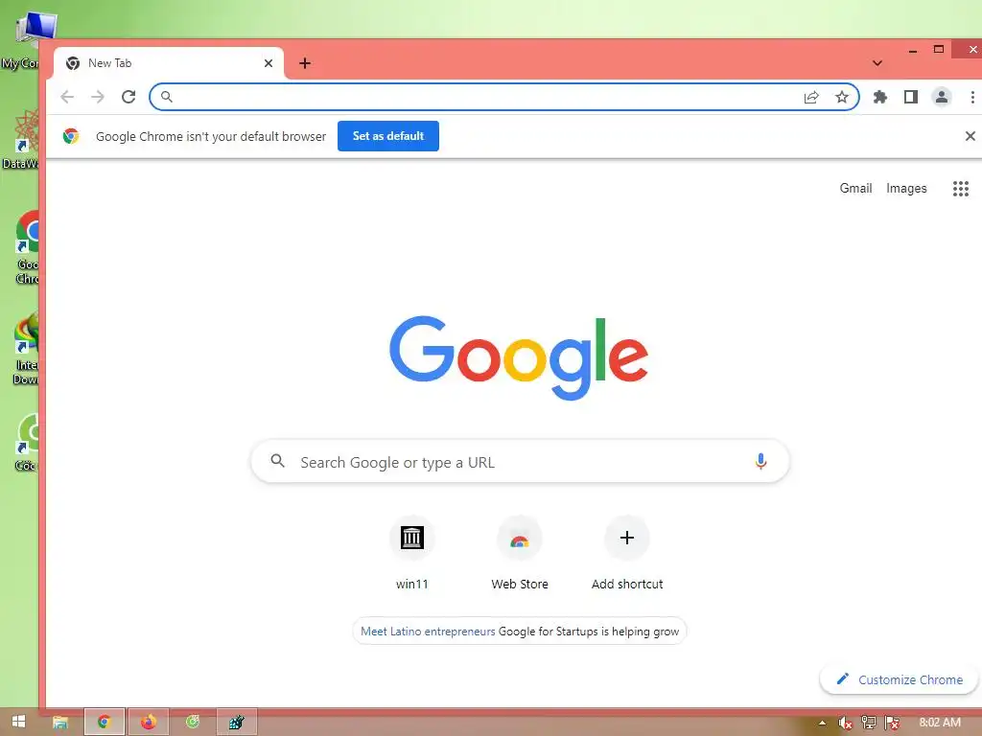Click the forward navigation arrow
The height and width of the screenshot is (736, 982).
tap(98, 97)
